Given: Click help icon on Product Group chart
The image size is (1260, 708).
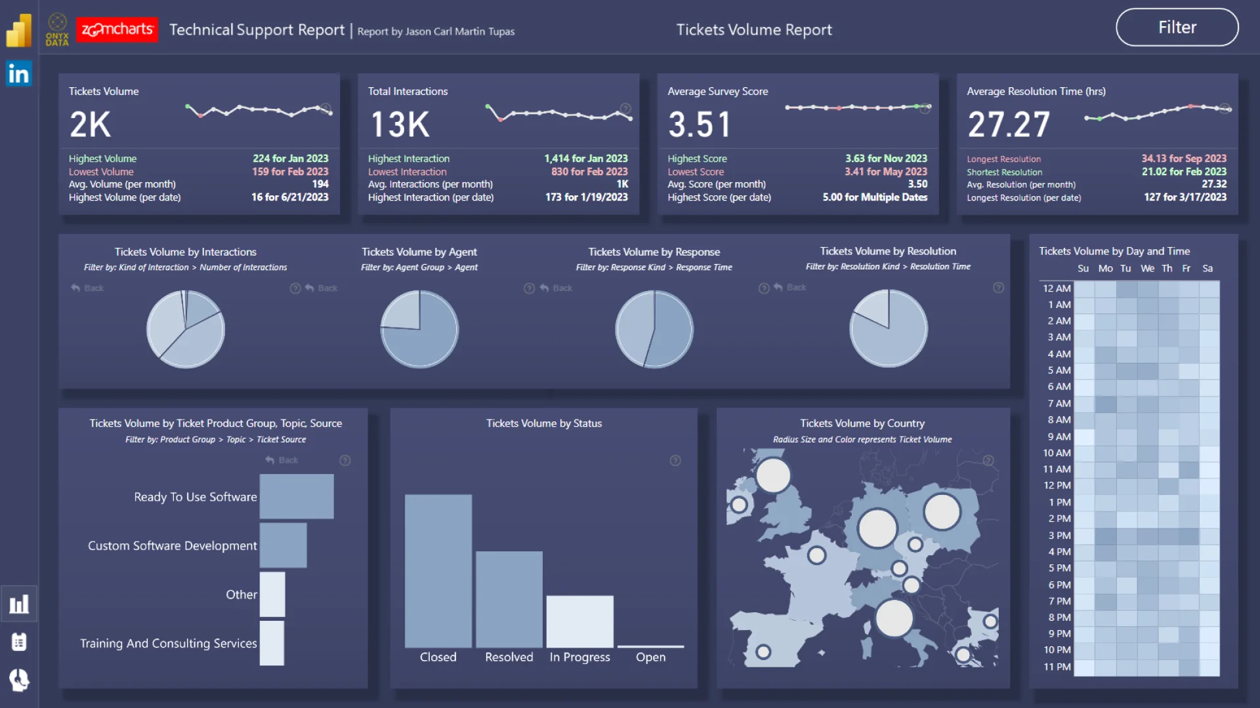Looking at the screenshot, I should coord(345,461).
